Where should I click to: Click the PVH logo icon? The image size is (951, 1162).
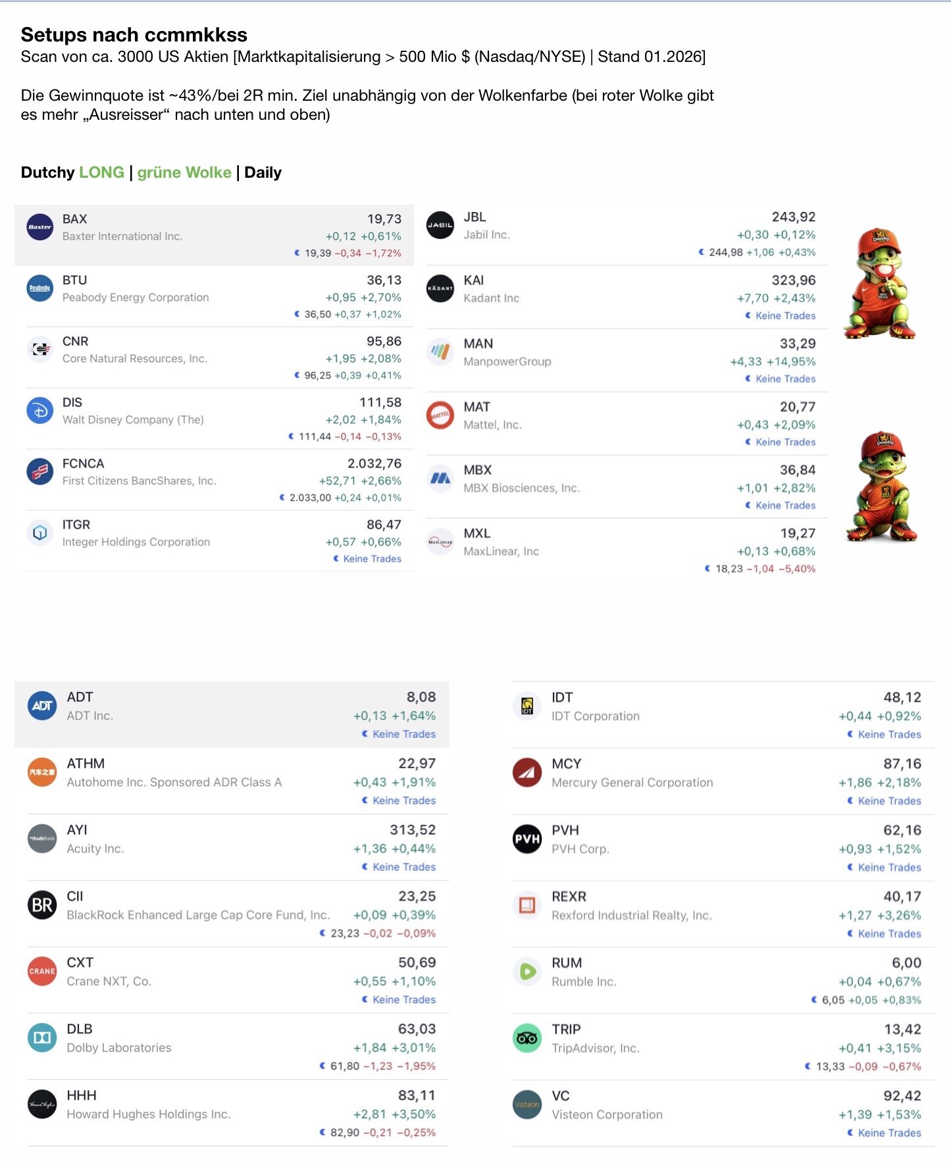pos(527,839)
